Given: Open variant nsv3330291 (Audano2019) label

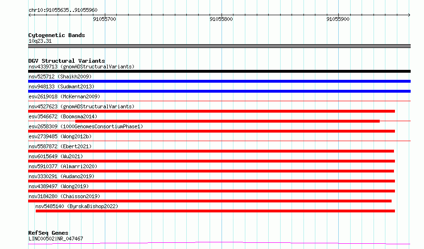Looking at the screenshot, I should click(x=61, y=176).
